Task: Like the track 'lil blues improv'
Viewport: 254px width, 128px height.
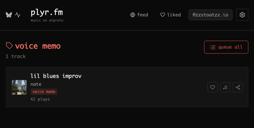Action: click(x=213, y=87)
